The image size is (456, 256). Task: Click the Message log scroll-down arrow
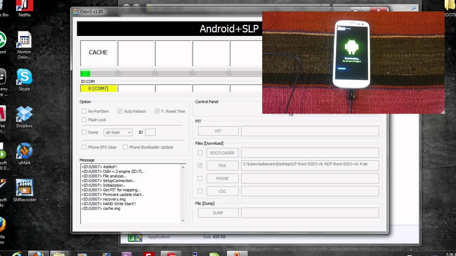pyautogui.click(x=183, y=220)
